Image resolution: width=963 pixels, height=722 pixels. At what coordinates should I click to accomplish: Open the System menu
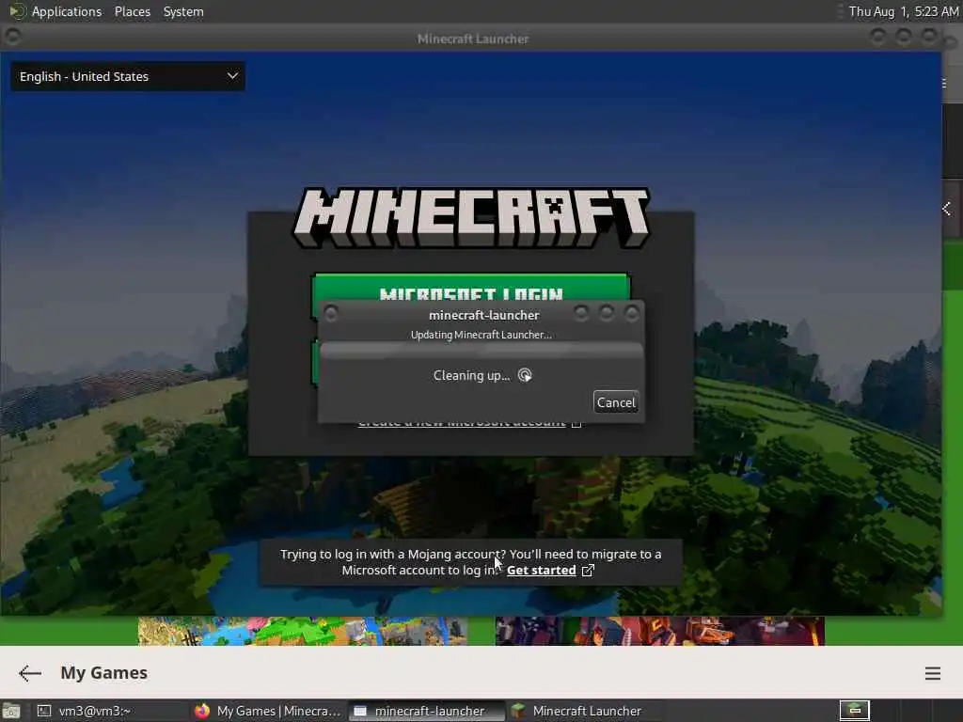pyautogui.click(x=183, y=11)
